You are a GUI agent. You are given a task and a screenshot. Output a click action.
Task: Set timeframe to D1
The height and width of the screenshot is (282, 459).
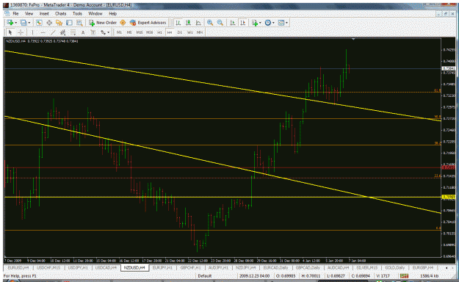[180, 32]
